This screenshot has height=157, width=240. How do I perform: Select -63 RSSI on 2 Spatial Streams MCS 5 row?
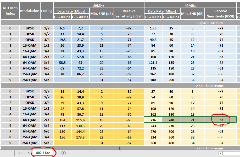(x=221, y=120)
